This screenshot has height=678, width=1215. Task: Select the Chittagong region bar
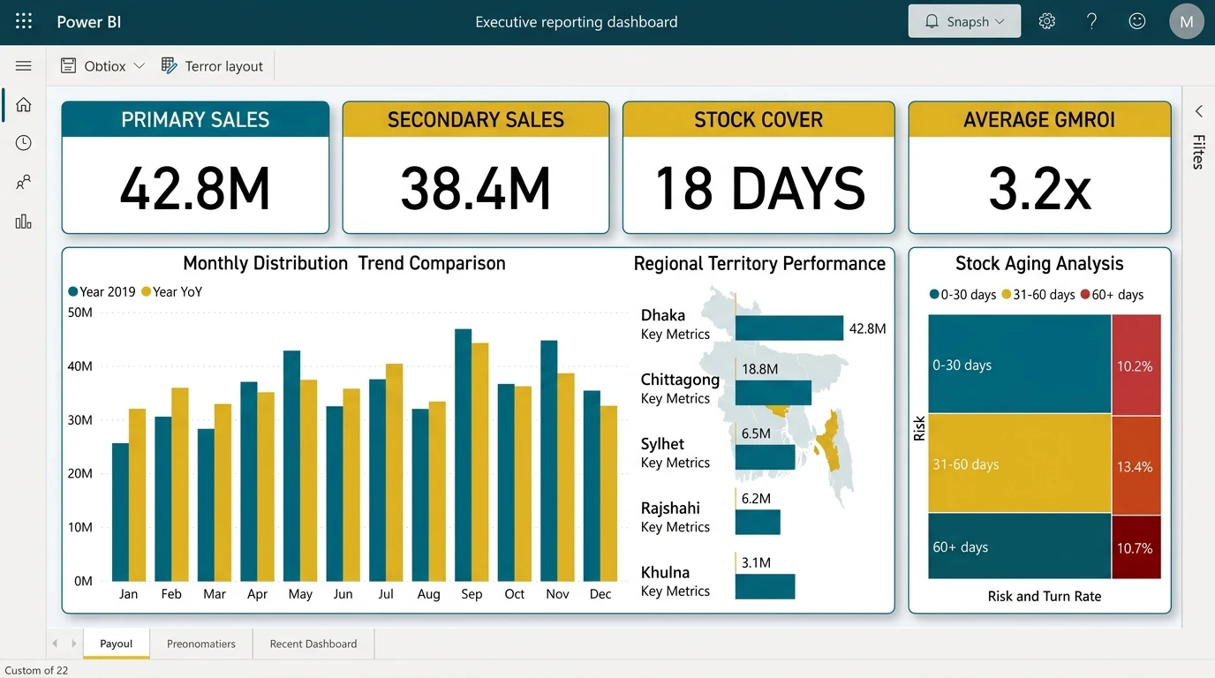click(x=774, y=393)
